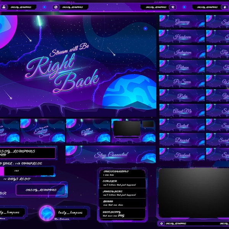Click the 'Stream will Be' heading text

(69, 50)
